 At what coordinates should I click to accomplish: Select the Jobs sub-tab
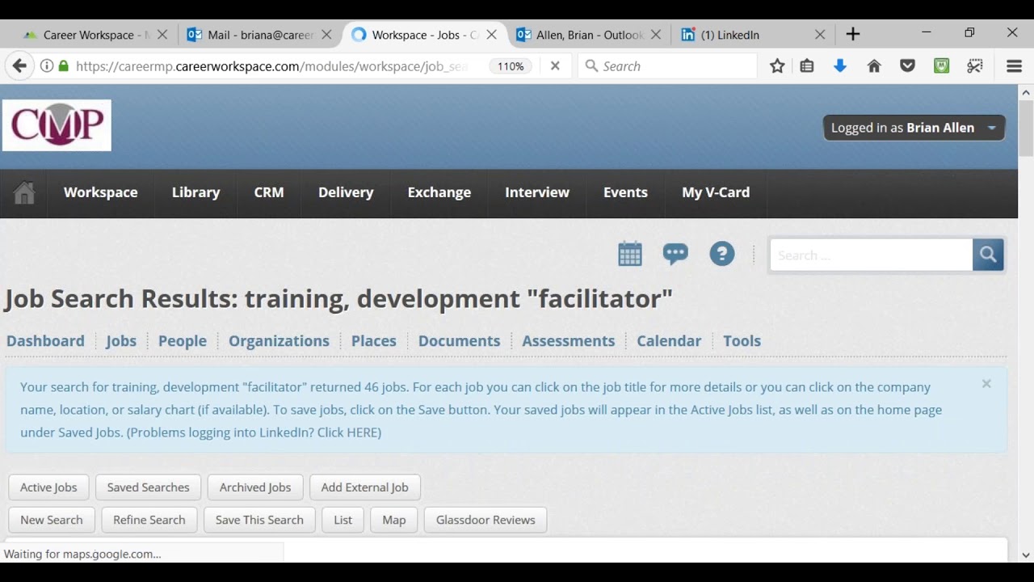click(121, 341)
